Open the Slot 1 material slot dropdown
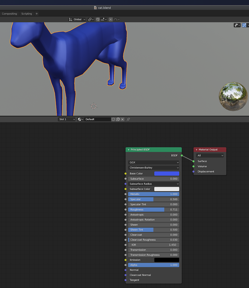This screenshot has height=288, width=249. [67, 119]
